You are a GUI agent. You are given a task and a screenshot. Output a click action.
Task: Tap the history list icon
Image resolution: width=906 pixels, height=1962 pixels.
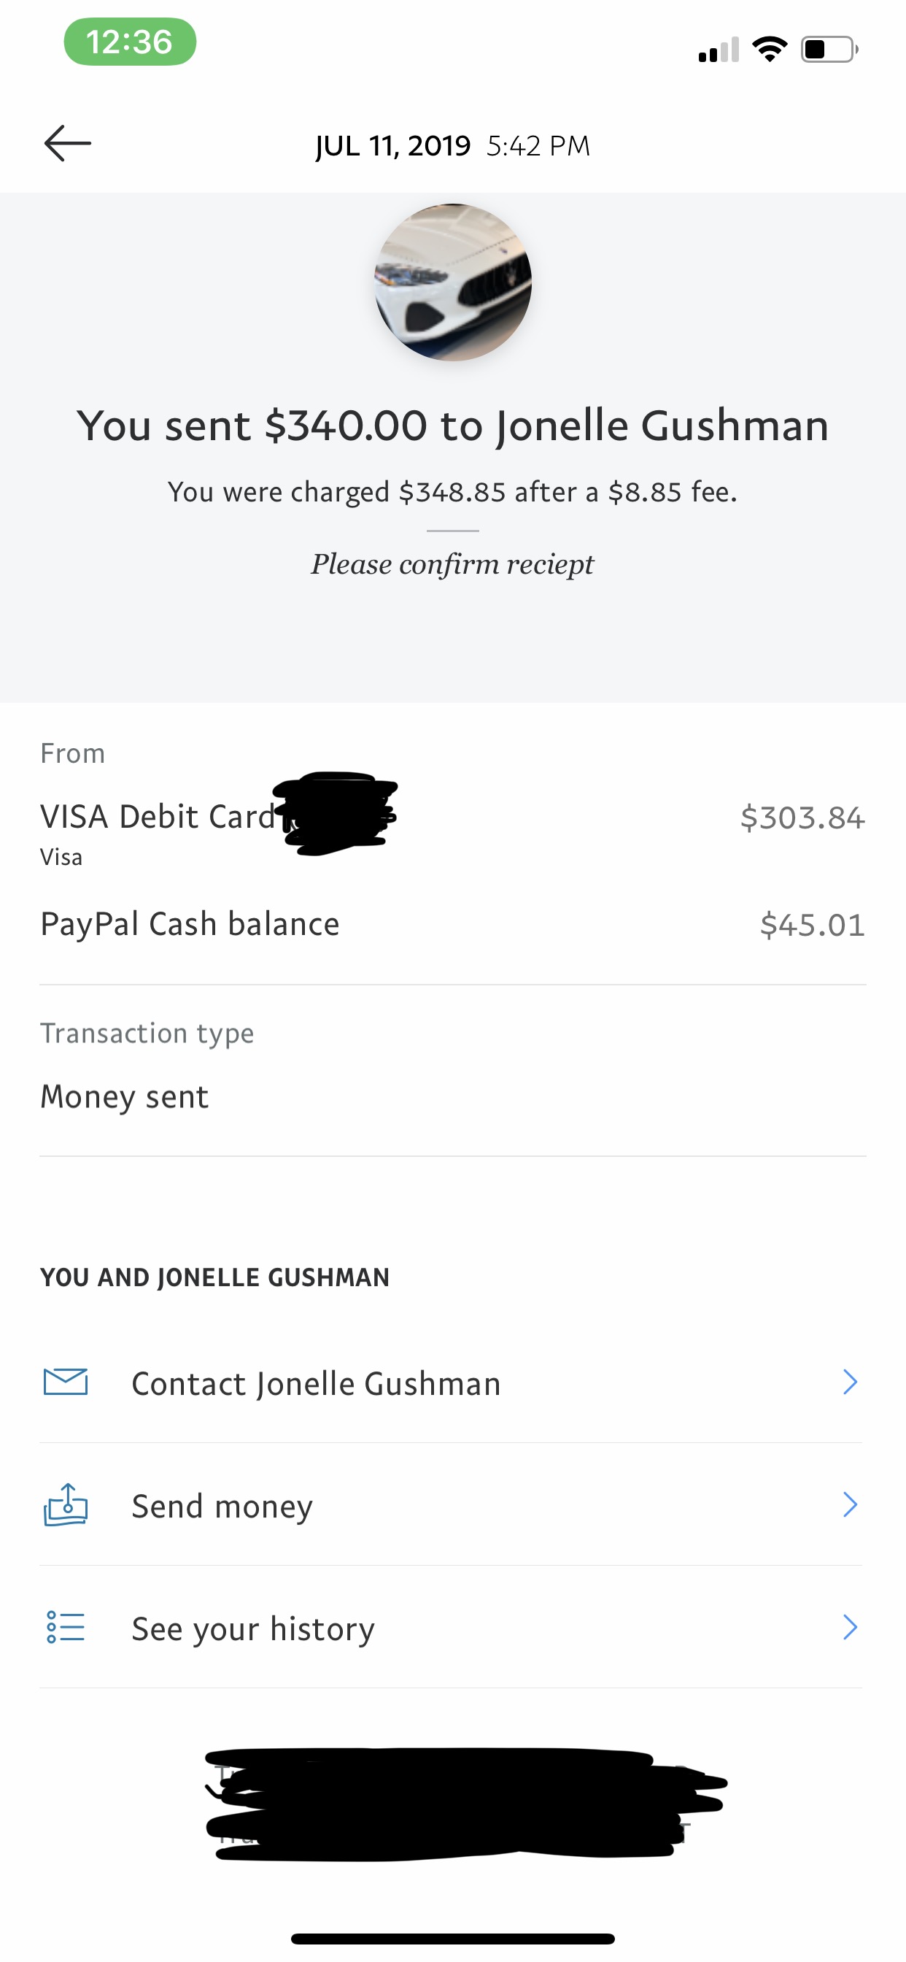(66, 1628)
